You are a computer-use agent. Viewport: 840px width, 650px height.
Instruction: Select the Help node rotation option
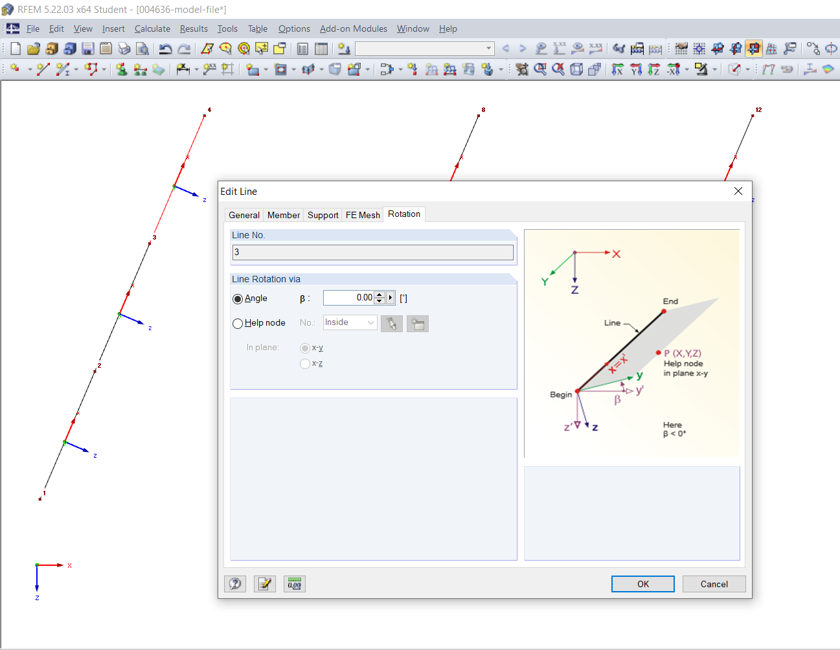click(x=238, y=323)
